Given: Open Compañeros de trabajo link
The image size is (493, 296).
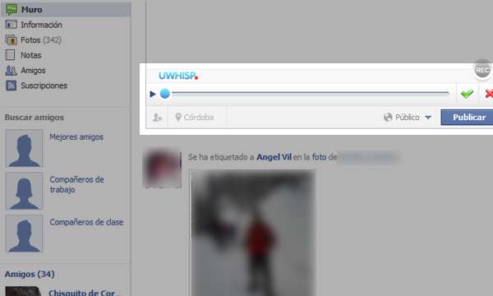Looking at the screenshot, I should click(x=76, y=185).
